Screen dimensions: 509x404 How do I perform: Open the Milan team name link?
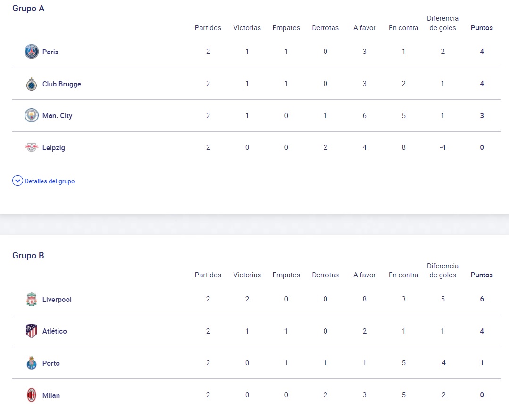point(51,395)
